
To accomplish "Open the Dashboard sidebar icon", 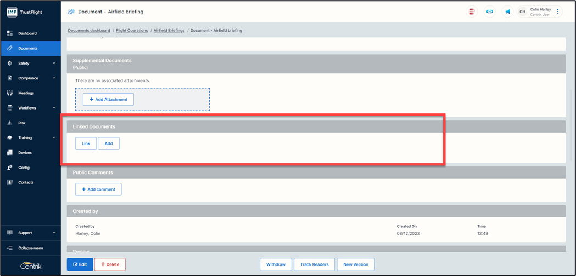I will click(10, 33).
